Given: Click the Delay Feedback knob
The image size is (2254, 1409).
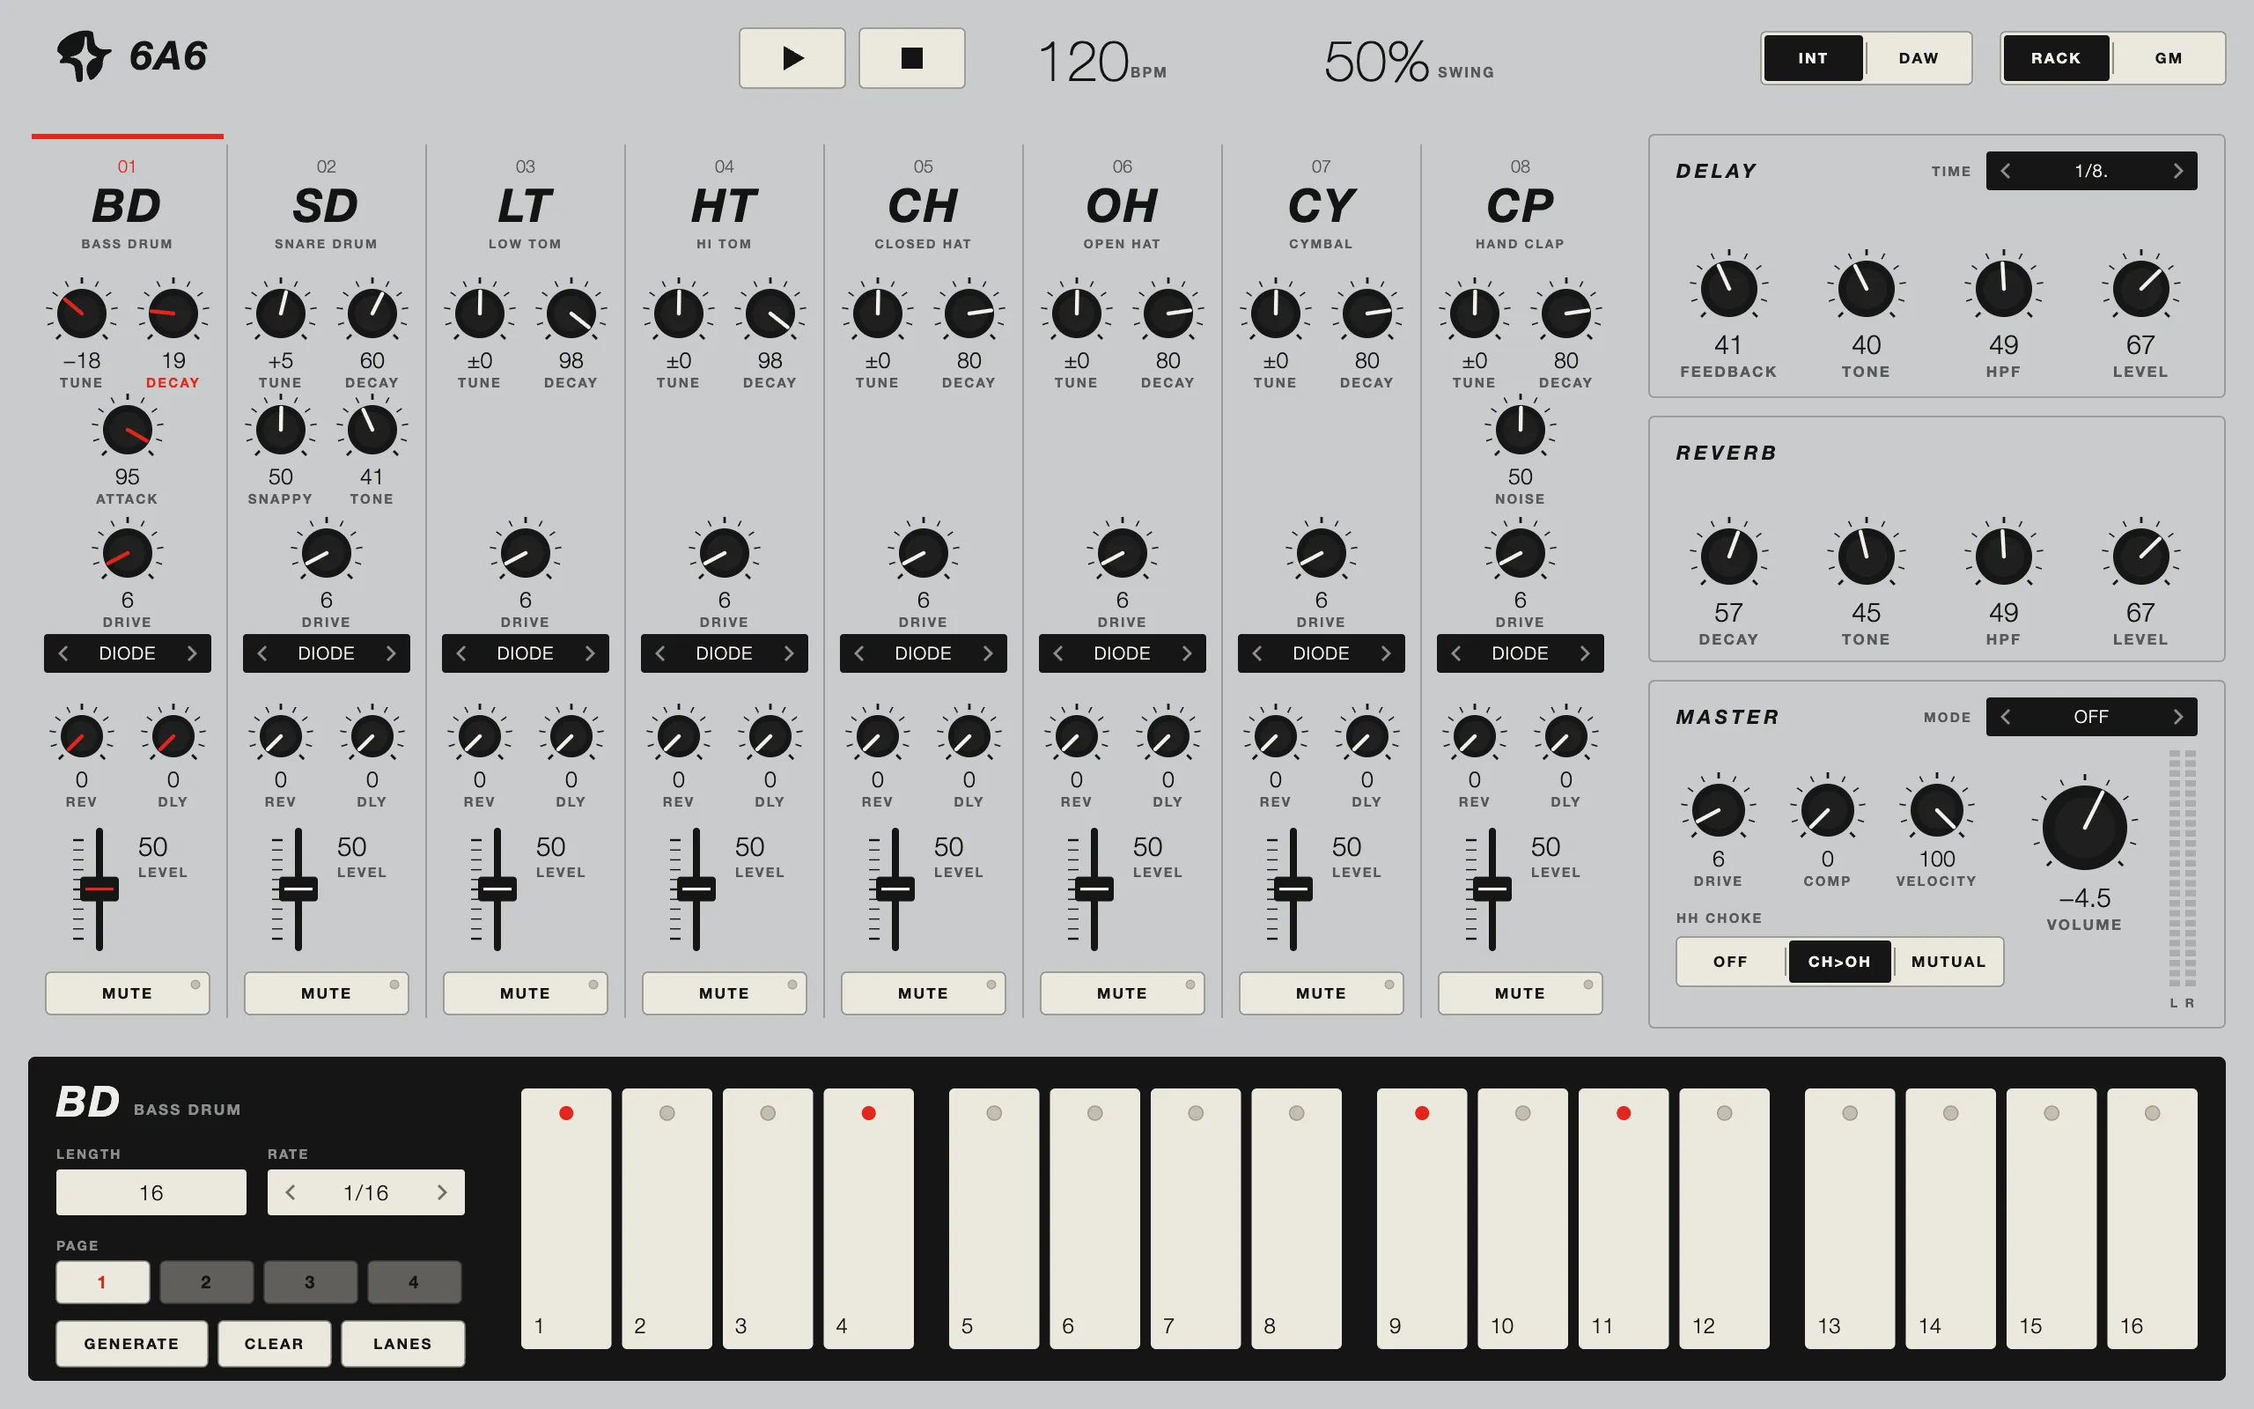Looking at the screenshot, I should click(x=1728, y=289).
